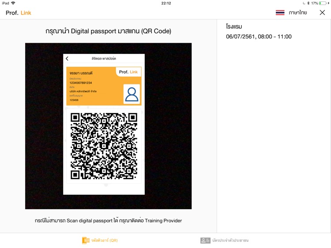Tap the ID card icon in bottom bar

tap(205, 240)
